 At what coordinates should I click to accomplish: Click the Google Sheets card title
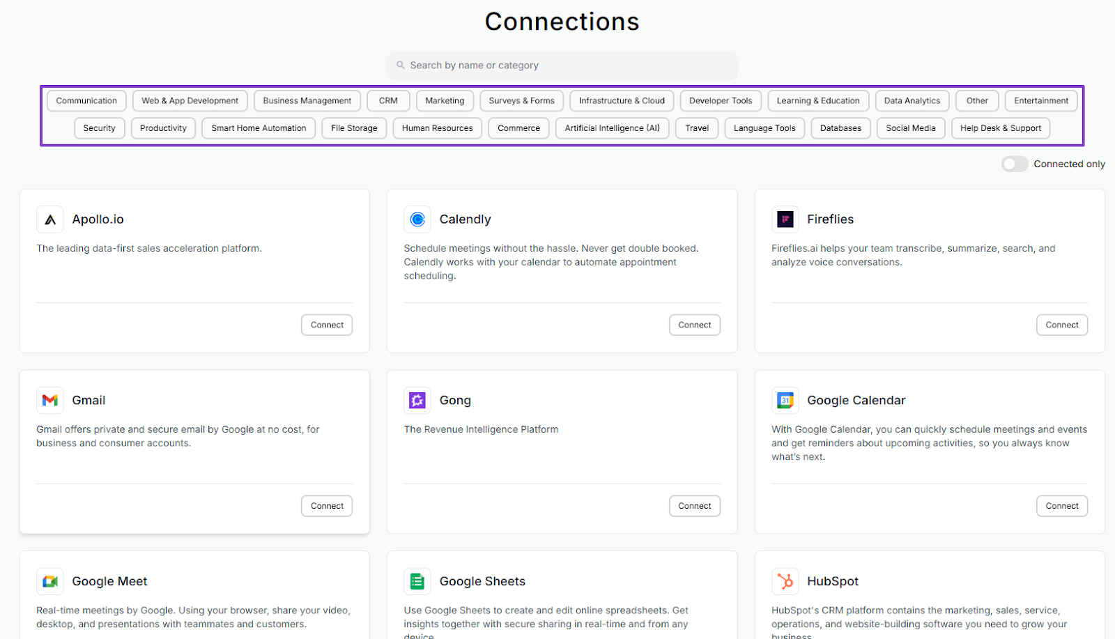(482, 582)
